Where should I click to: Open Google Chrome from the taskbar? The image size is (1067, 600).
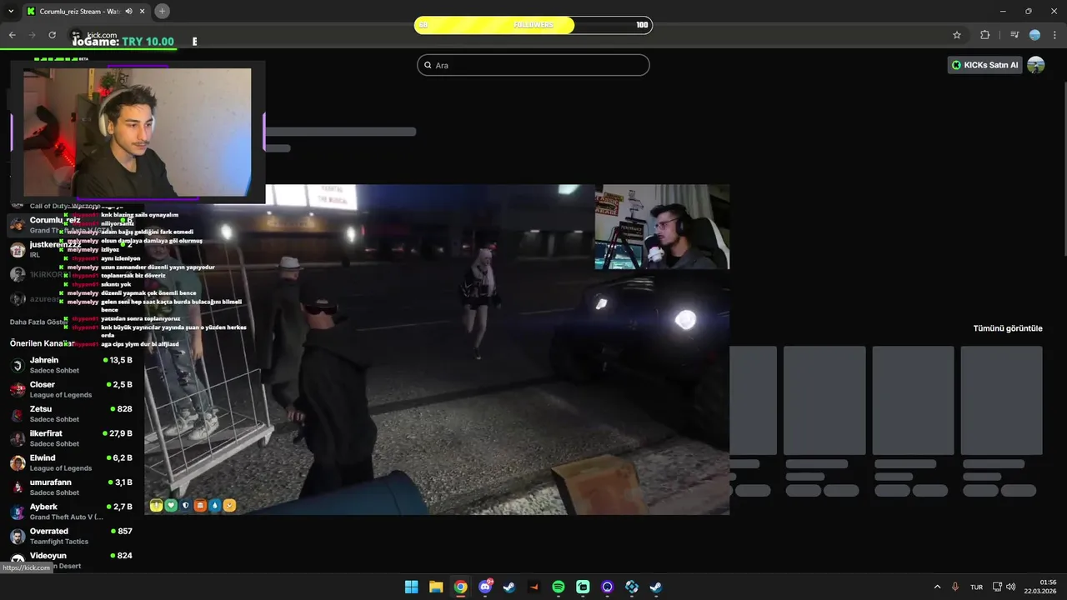460,587
